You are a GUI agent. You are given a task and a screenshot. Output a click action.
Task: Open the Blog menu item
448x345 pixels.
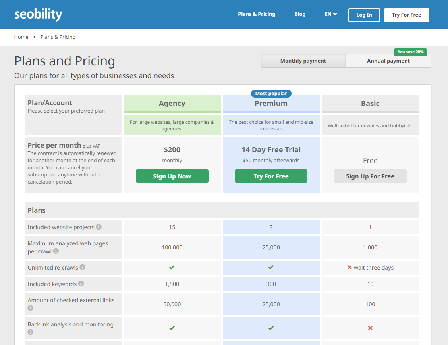click(300, 14)
